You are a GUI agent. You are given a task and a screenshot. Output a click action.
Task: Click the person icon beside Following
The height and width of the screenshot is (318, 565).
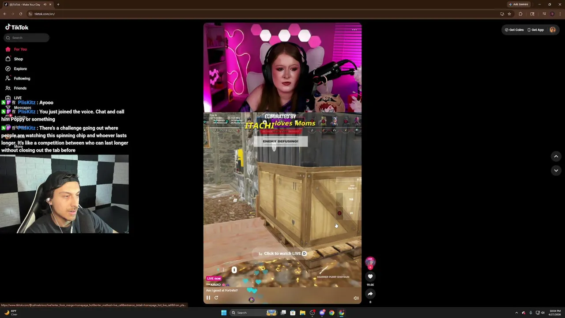coord(8,78)
